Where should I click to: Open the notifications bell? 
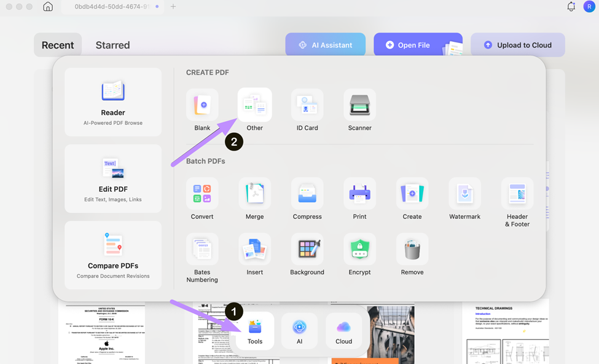[571, 7]
